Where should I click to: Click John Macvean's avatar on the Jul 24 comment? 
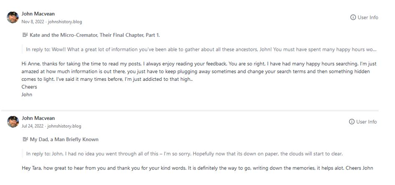[x=13, y=122]
